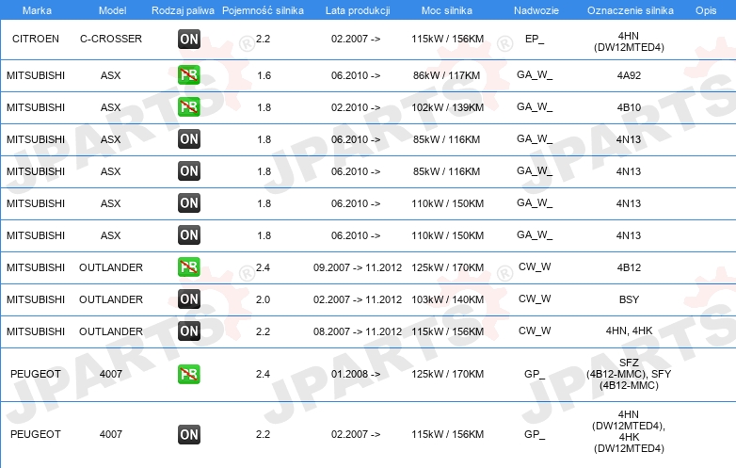Select the CITROEN brand cell

(36, 39)
